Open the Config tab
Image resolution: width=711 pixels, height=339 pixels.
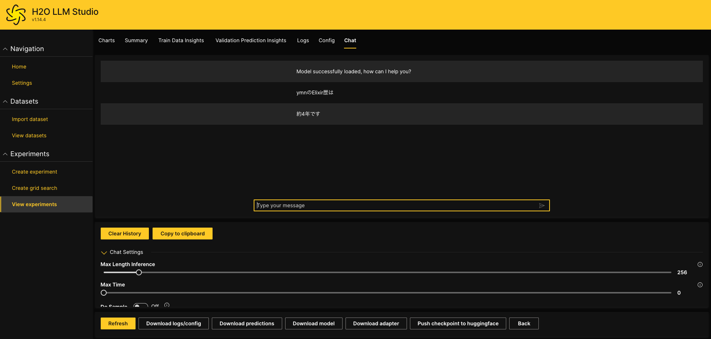(x=327, y=40)
